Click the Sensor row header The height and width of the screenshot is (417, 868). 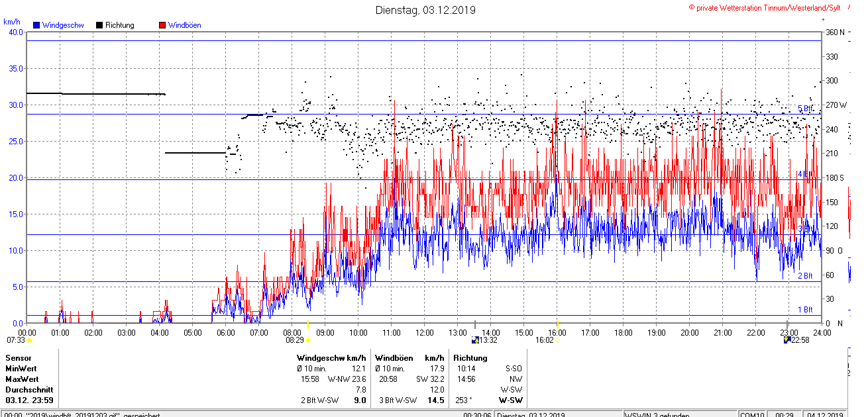click(18, 358)
